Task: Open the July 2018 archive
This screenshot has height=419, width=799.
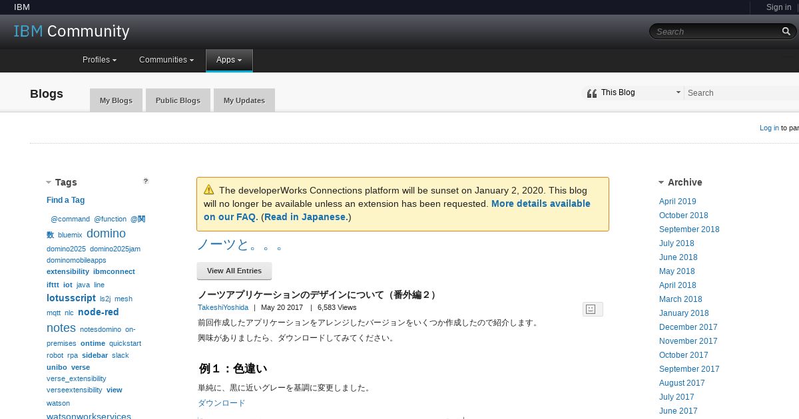Action: pyautogui.click(x=676, y=243)
